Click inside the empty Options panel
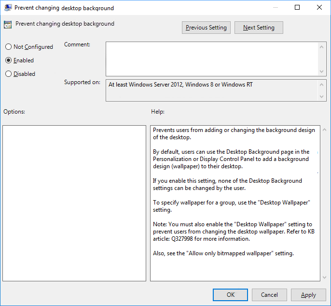Screen dimensions: 331x306 tap(74, 203)
